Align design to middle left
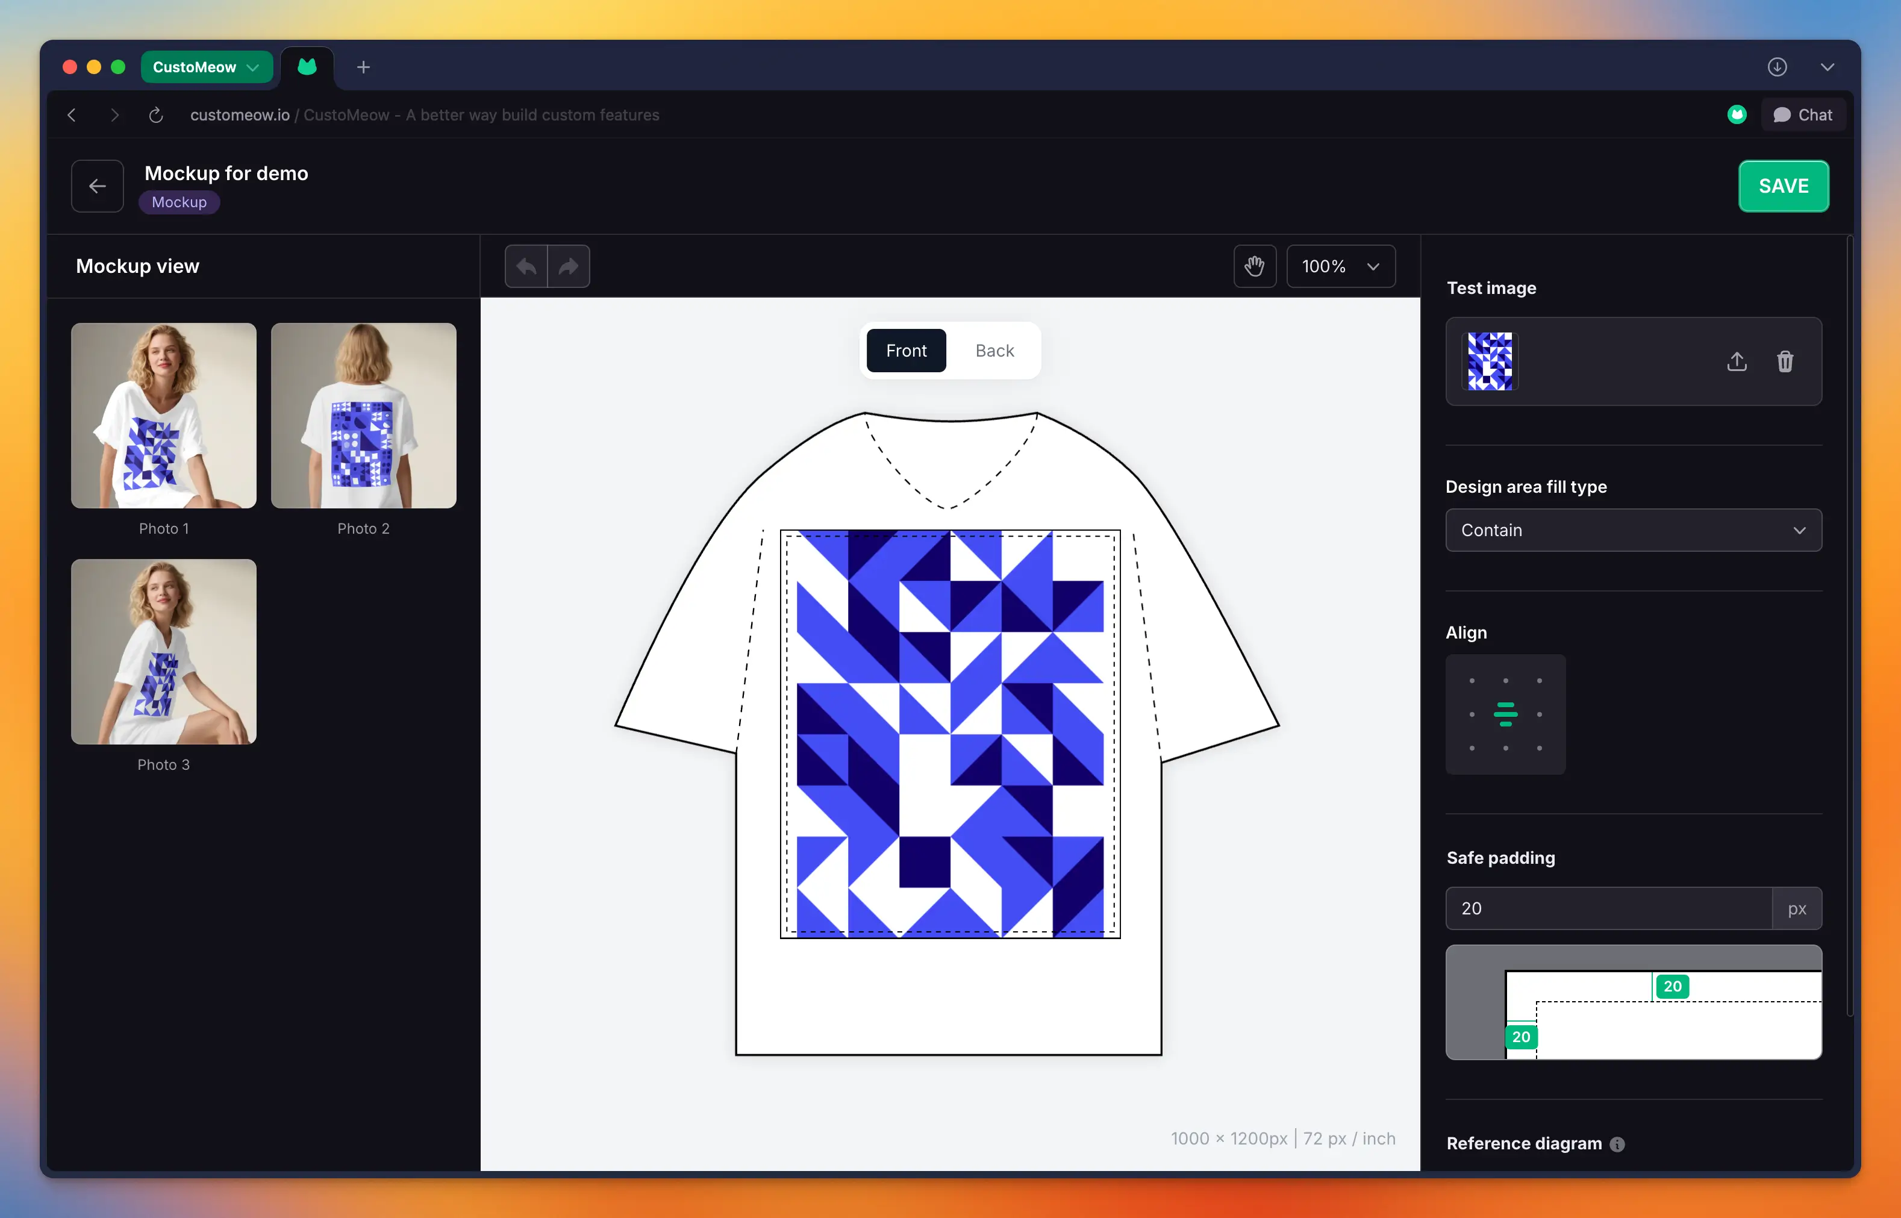This screenshot has height=1218, width=1901. (1472, 714)
